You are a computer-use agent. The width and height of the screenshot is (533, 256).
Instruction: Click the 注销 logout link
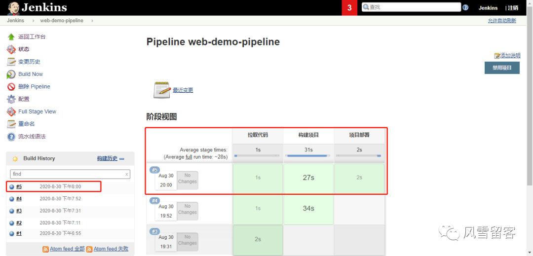(x=513, y=8)
